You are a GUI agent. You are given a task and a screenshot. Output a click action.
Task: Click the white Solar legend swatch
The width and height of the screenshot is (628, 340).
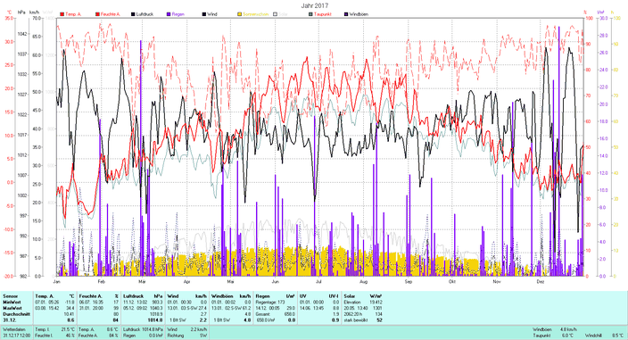point(275,14)
